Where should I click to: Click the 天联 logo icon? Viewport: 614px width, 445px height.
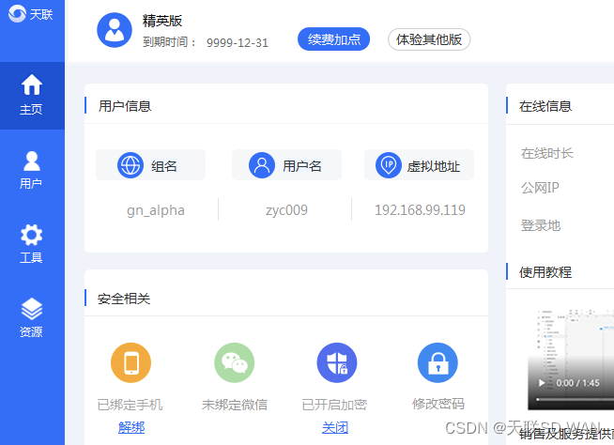tap(17, 14)
